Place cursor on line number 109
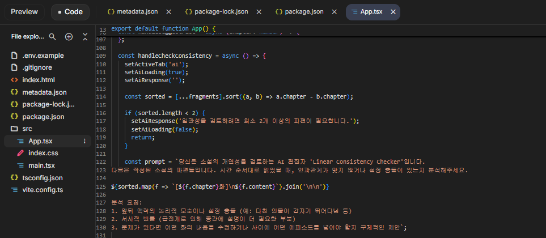This screenshot has width=546, height=238. tap(100, 56)
